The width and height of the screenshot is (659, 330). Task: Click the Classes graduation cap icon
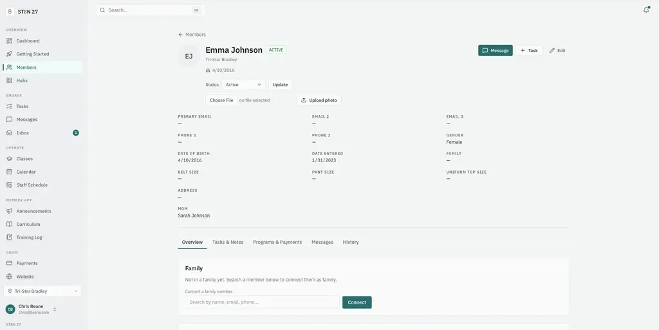point(9,159)
